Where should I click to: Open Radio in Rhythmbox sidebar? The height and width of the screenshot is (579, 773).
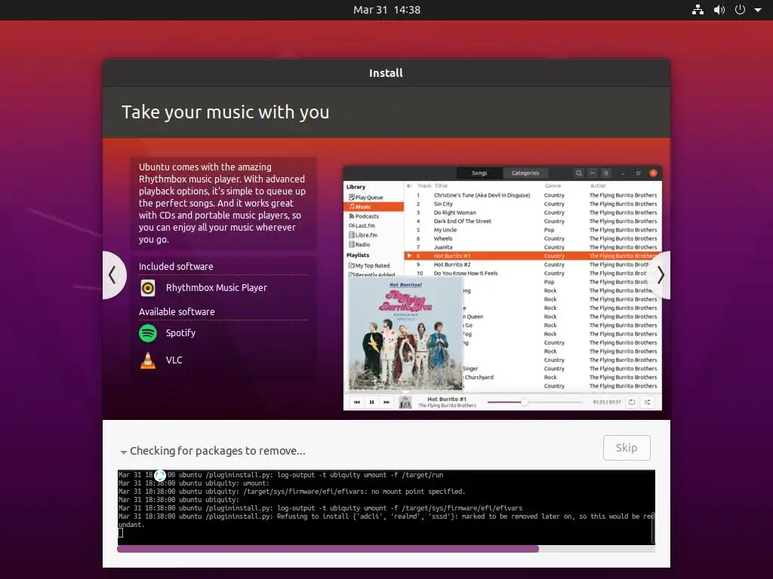[359, 244]
